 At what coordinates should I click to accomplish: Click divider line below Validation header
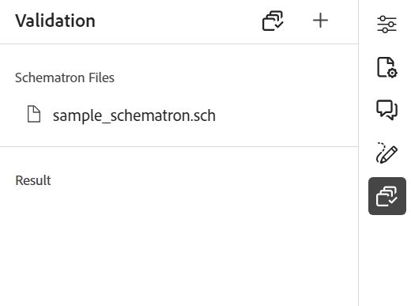pyautogui.click(x=179, y=43)
